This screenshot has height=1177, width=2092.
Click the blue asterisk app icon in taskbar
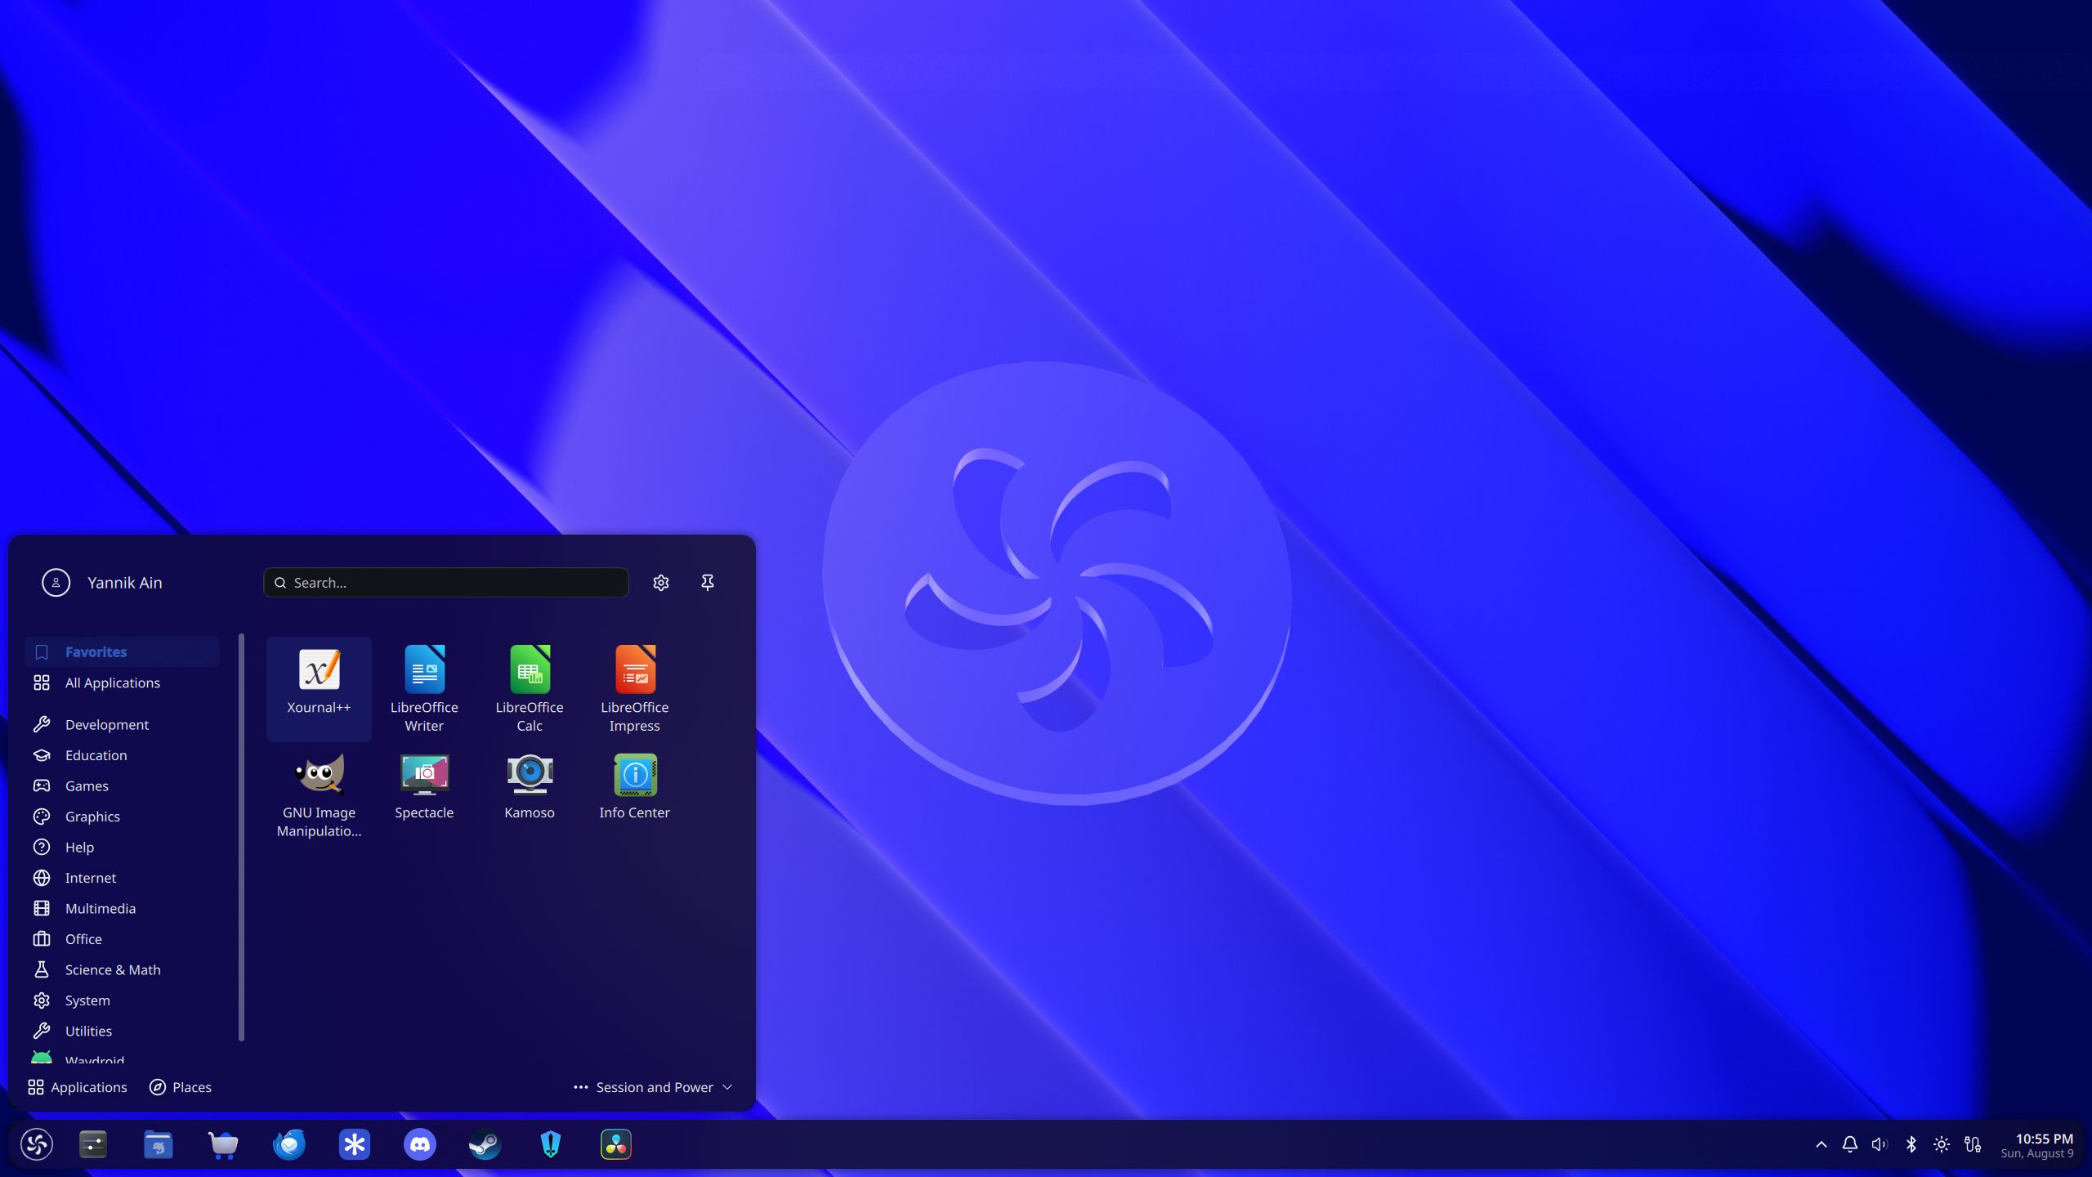click(x=355, y=1144)
